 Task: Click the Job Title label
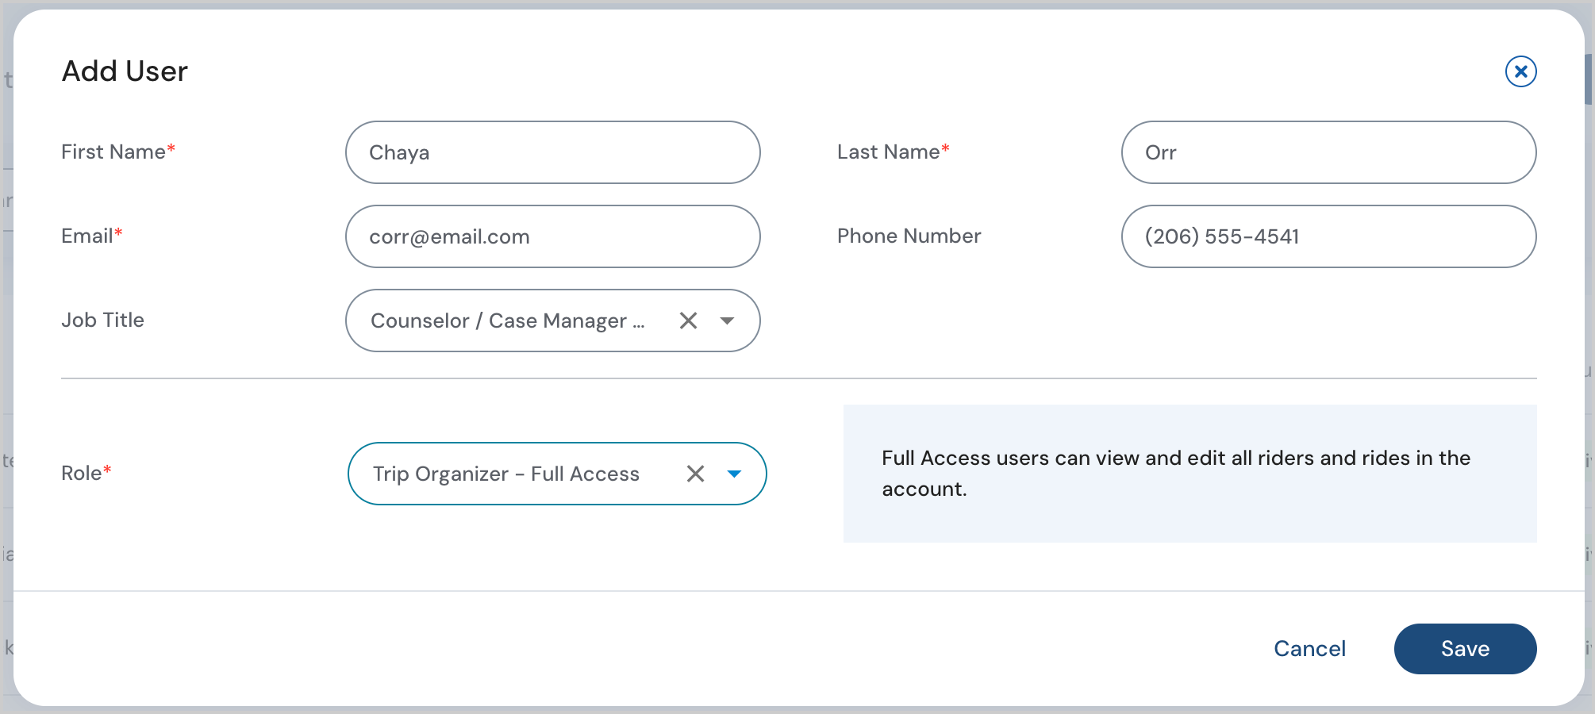[x=103, y=320]
